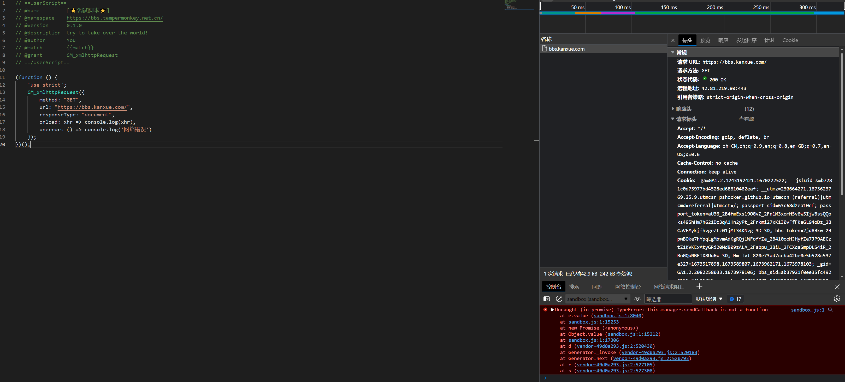This screenshot has height=382, width=845.
Task: Switch to the 问题 tab in the drawer
Action: click(x=597, y=286)
